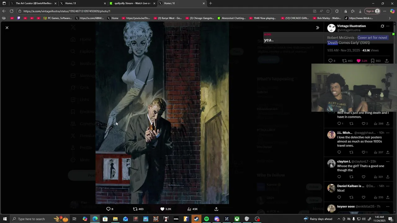This screenshot has width=397, height=223.
Task: Reply to the 'death and I have in common' comment
Action: pos(339,124)
